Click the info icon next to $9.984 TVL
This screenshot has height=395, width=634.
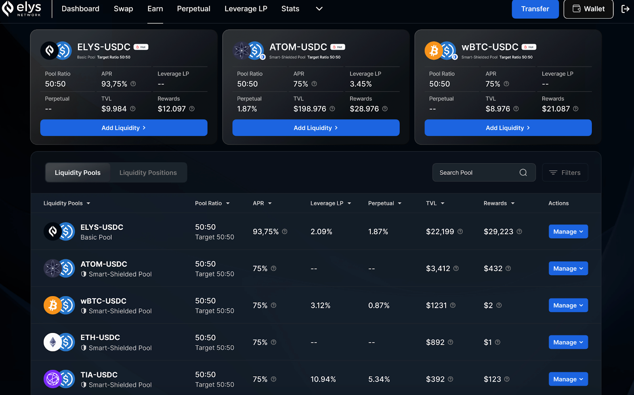click(x=133, y=109)
